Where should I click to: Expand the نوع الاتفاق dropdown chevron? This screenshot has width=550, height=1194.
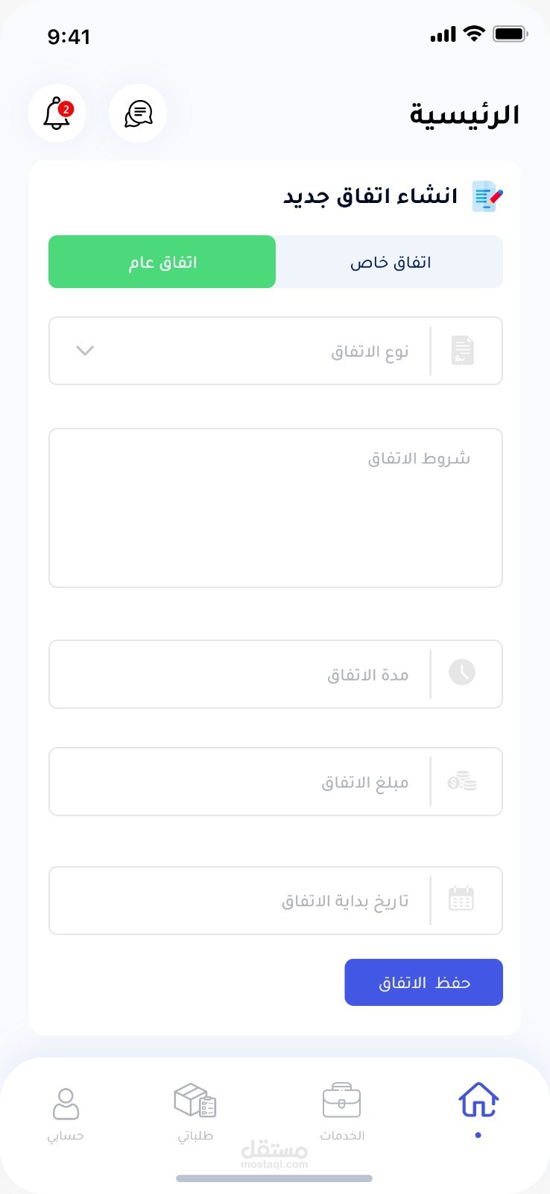pos(85,350)
